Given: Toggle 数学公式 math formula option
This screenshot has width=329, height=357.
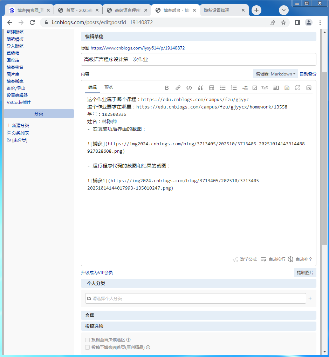Looking at the screenshot, I should pyautogui.click(x=245, y=259).
